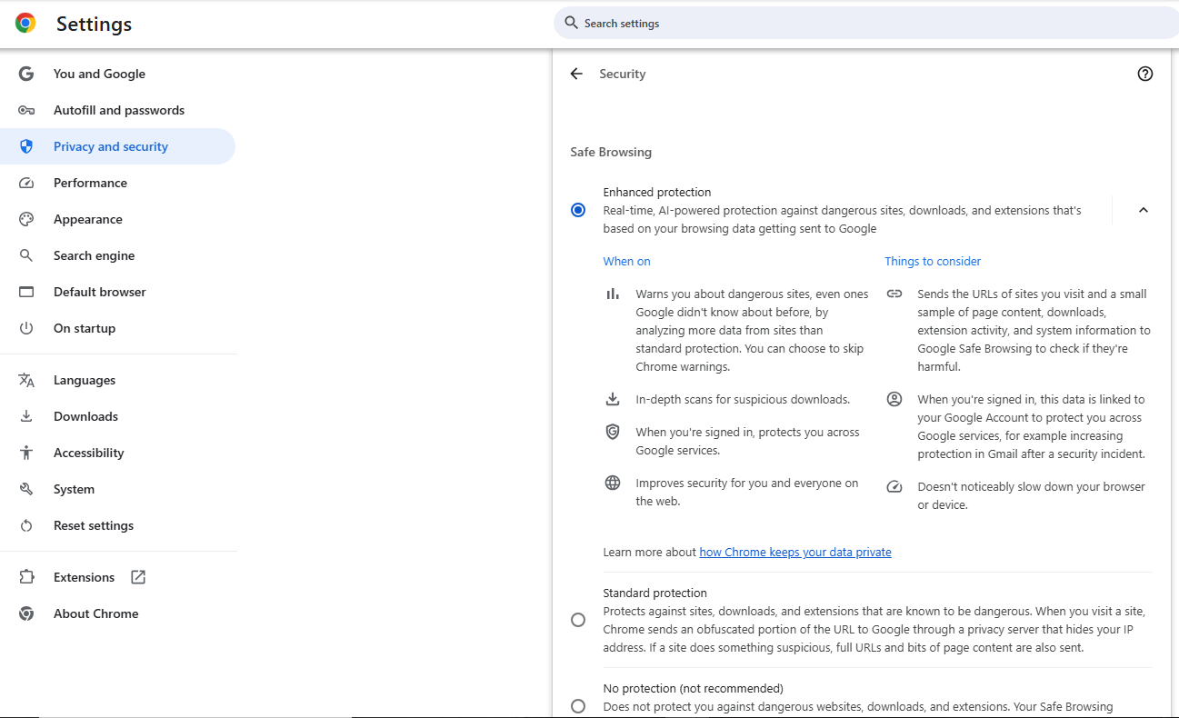Open Autofill and passwords settings
Viewport: 1179px width, 718px height.
[119, 110]
